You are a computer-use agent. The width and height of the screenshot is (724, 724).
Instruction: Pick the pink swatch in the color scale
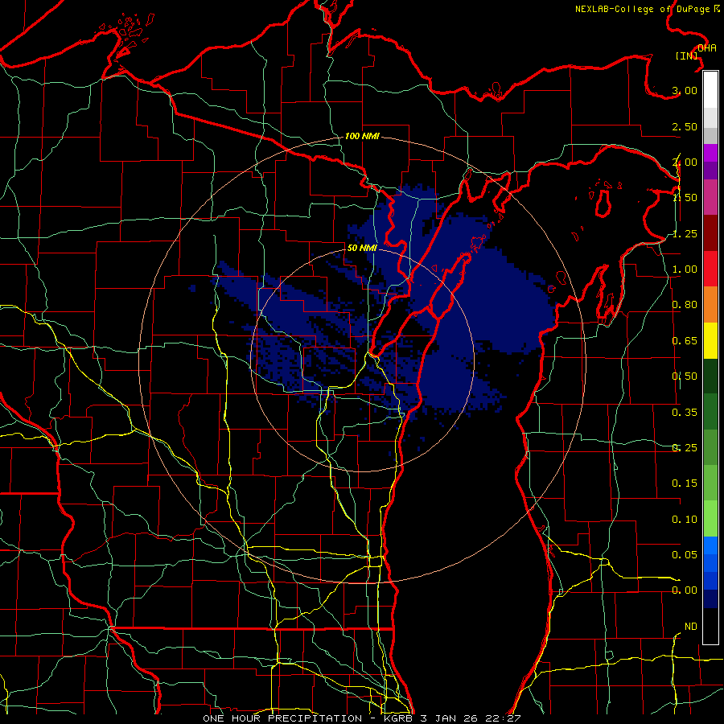coord(710,197)
